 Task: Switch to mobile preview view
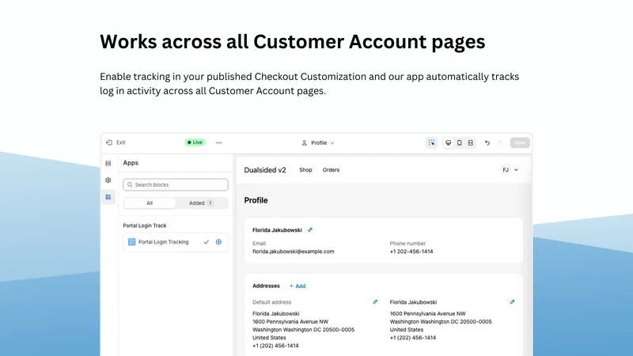(x=460, y=143)
